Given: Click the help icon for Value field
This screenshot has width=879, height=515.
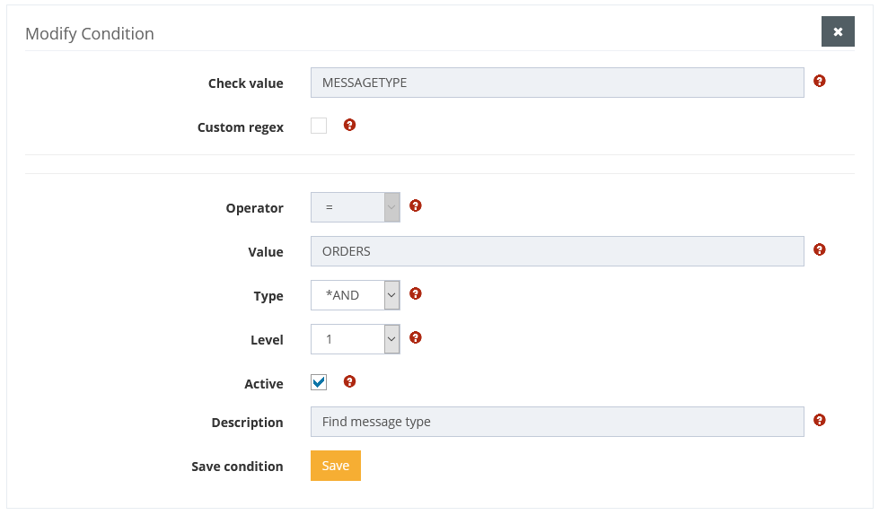Looking at the screenshot, I should click(x=819, y=249).
